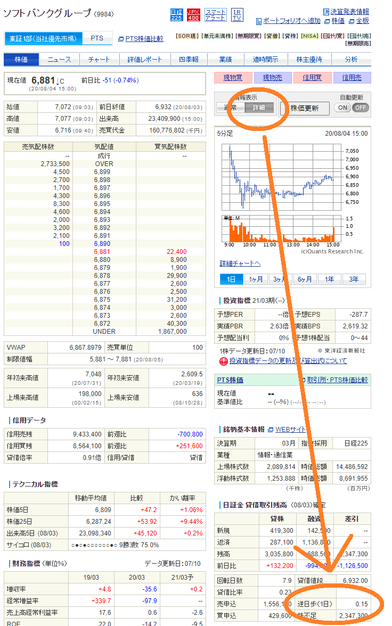The height and width of the screenshot is (626, 392).
Task: Open the IR TV icon
Action: click(237, 15)
